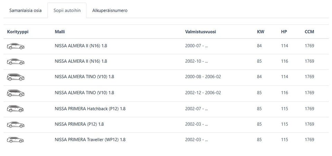This screenshot has height=156, width=332.
Task: Switch to the Alkuperäisnumero tab
Action: point(110,10)
